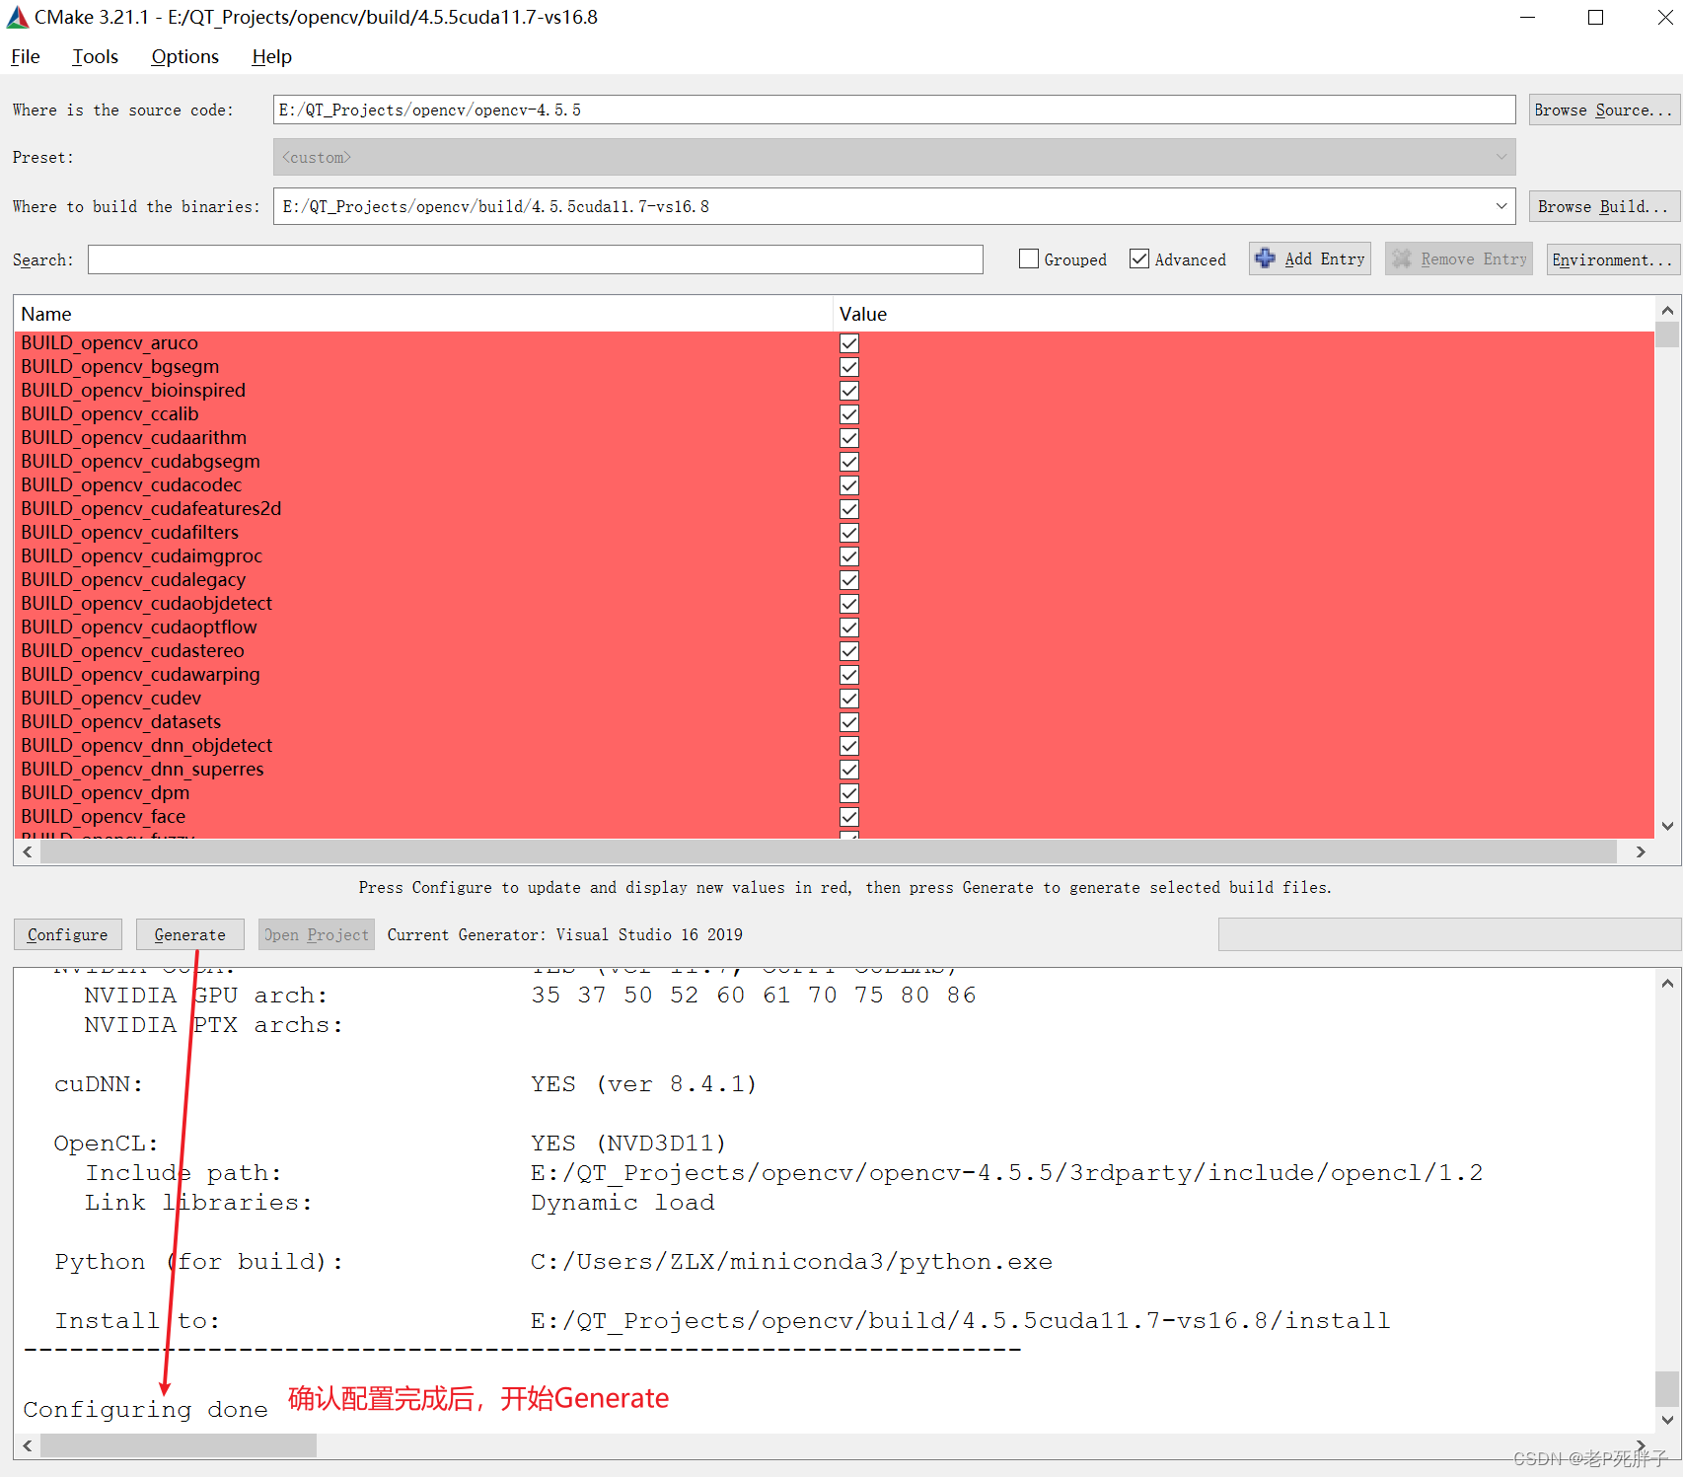Expand the build binaries path dropdown

coord(1500,206)
